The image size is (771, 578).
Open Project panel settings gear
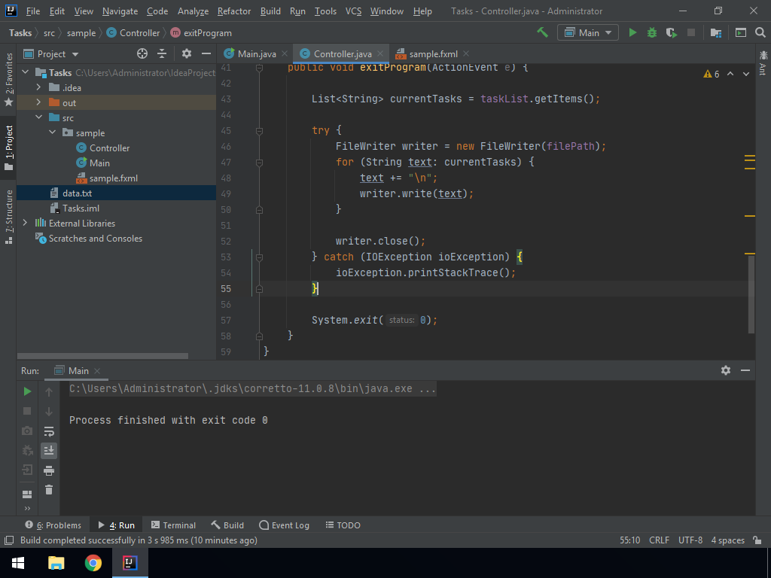[187, 53]
